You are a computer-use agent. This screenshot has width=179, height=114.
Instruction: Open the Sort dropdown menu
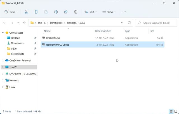91,12
